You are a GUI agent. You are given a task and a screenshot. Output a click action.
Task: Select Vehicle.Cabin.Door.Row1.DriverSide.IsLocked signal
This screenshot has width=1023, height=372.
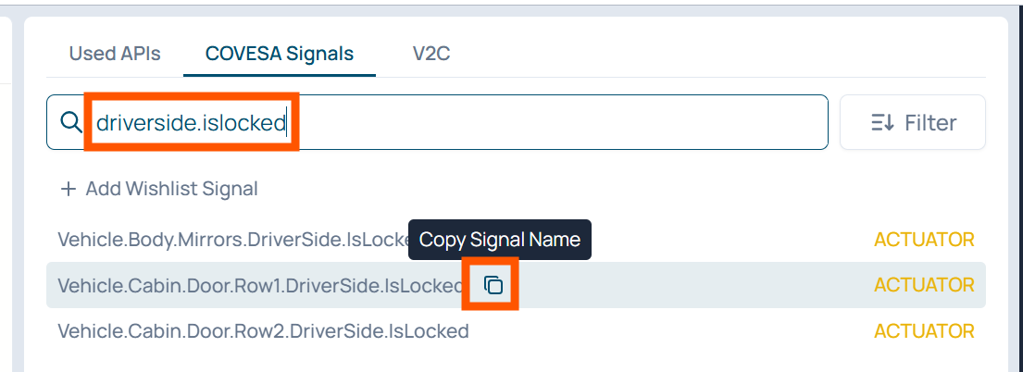[259, 285]
